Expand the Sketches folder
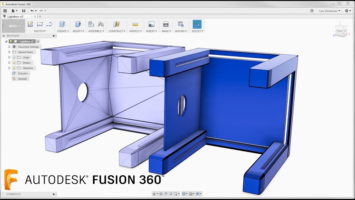The image size is (355, 200). [9, 68]
